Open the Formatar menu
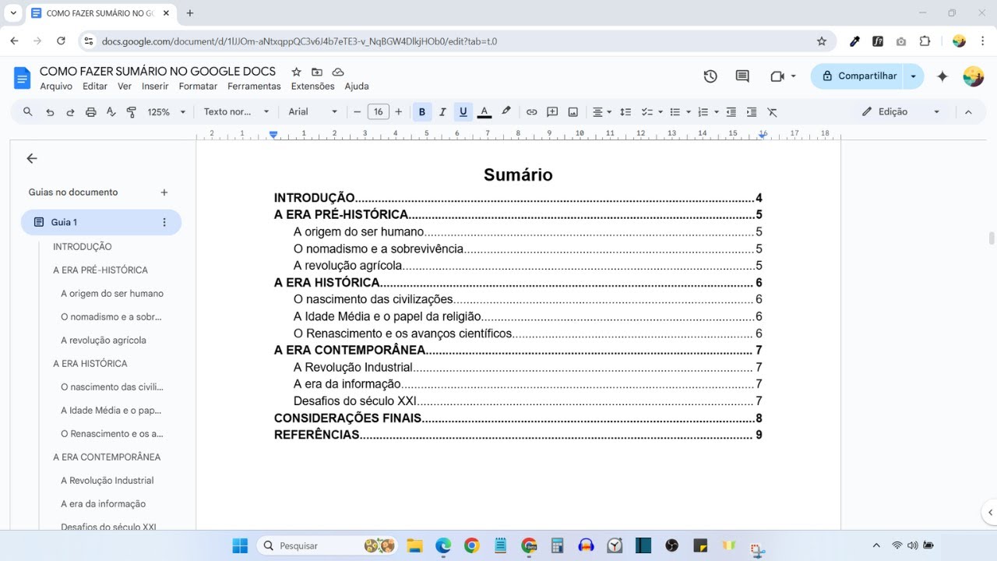Viewport: 997px width, 561px height. coord(198,86)
